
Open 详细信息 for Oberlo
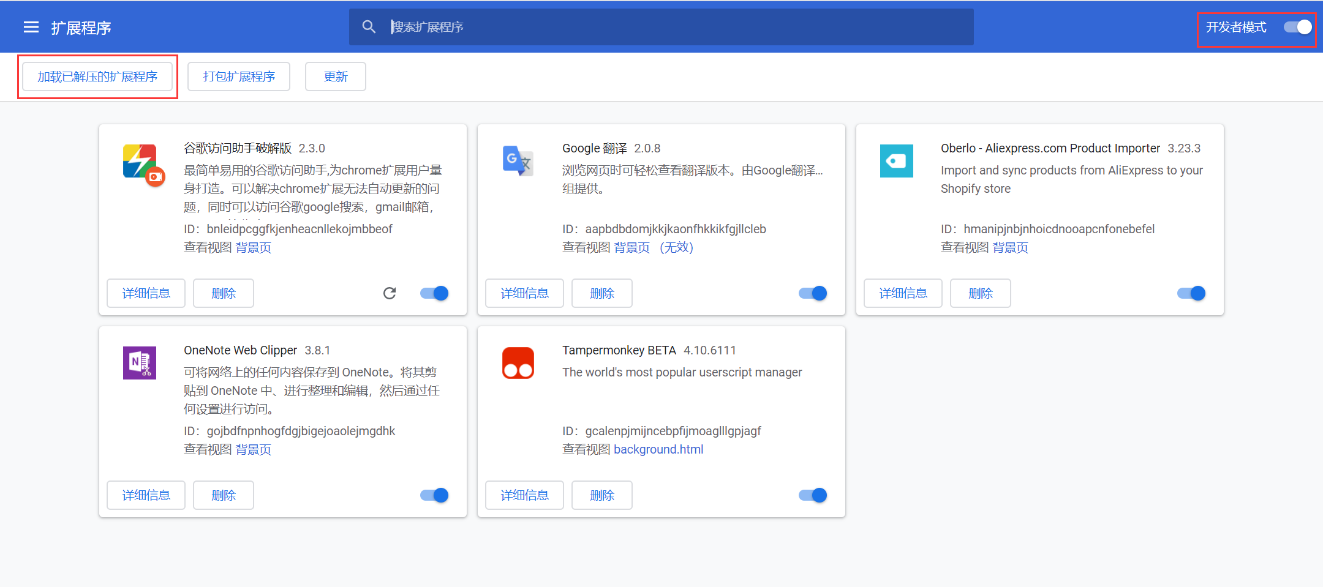tap(903, 293)
